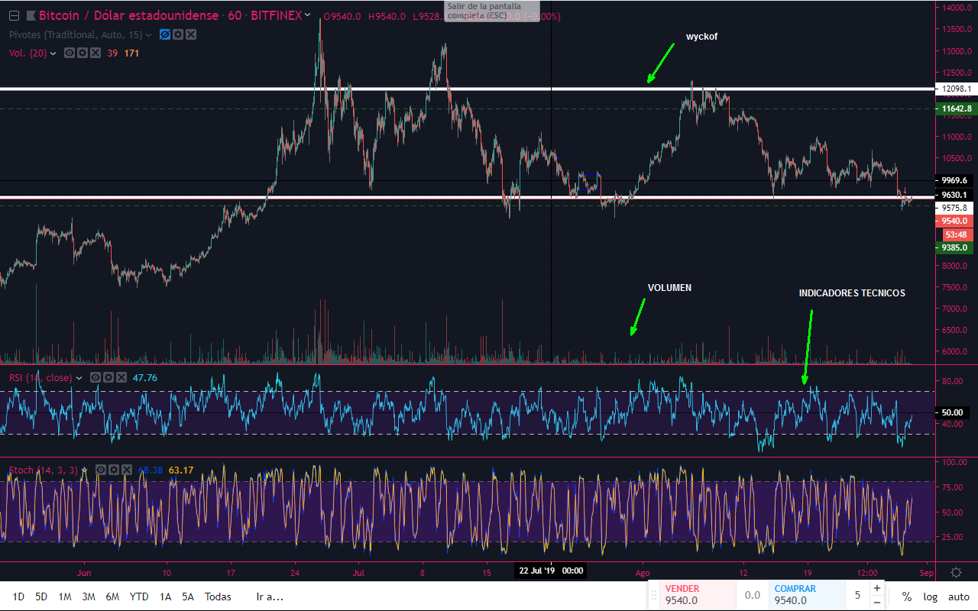Click the spread value 0.0
This screenshot has height=611, width=978.
[753, 595]
